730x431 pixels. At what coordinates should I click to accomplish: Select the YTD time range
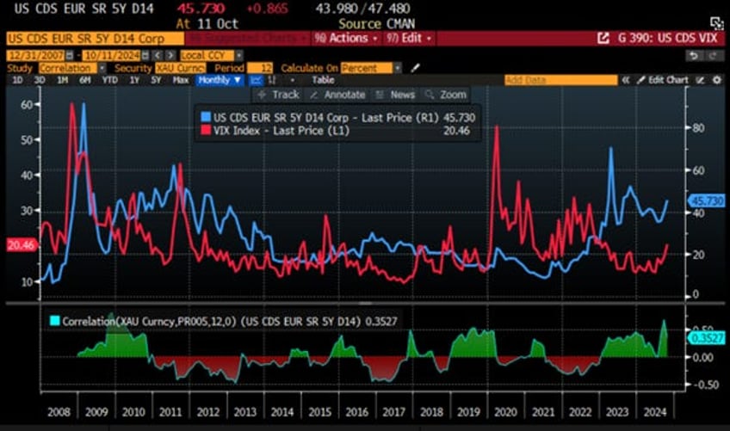click(x=110, y=80)
